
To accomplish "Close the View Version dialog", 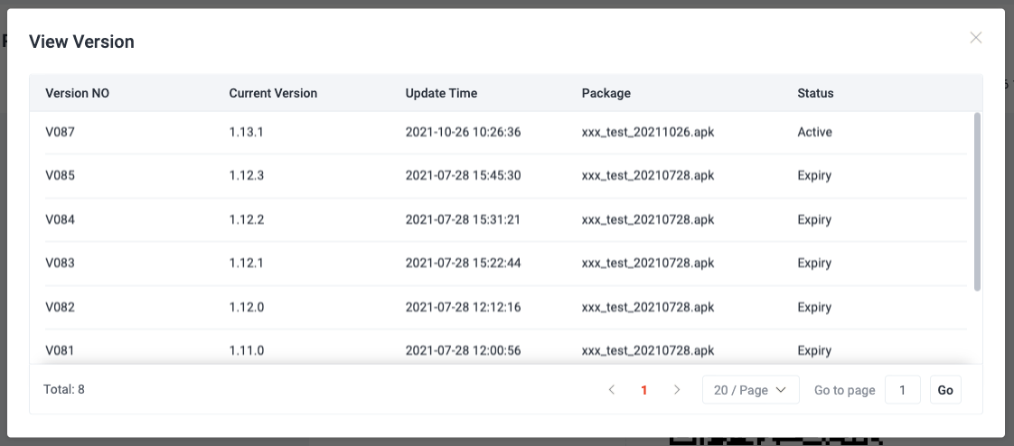I will tap(976, 38).
